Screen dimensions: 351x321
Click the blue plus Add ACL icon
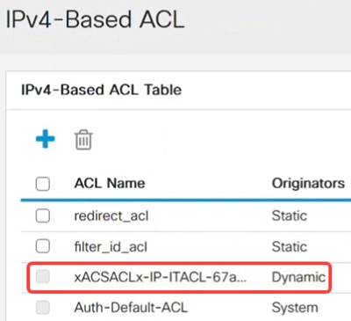[x=46, y=139]
